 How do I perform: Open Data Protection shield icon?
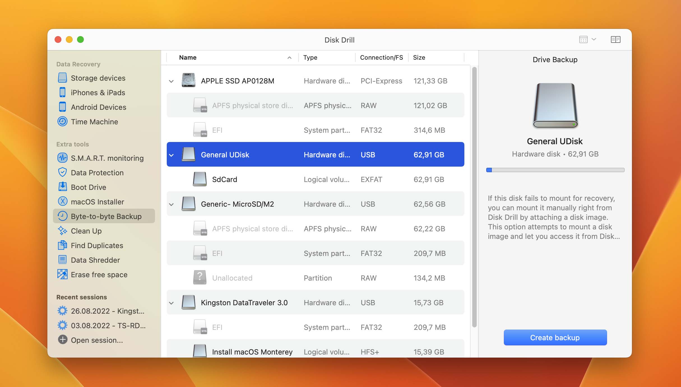[x=62, y=172]
